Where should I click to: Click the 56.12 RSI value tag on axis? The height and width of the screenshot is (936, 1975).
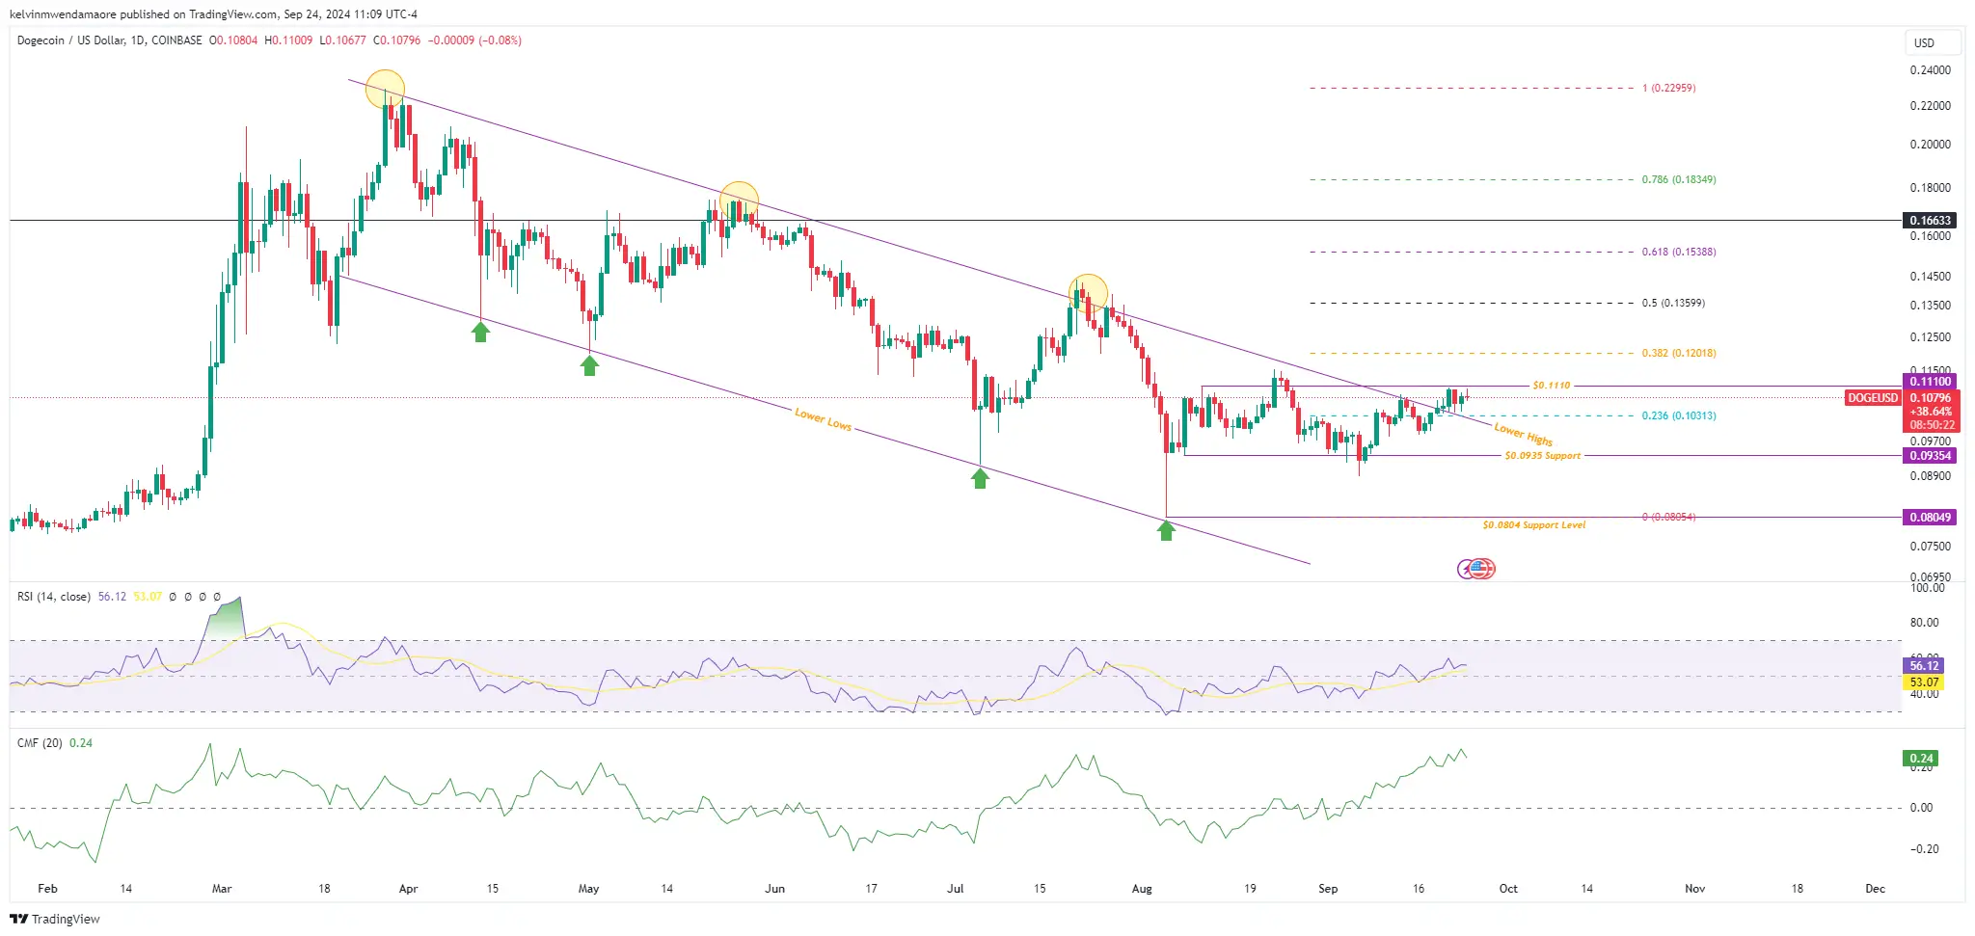click(x=1924, y=666)
